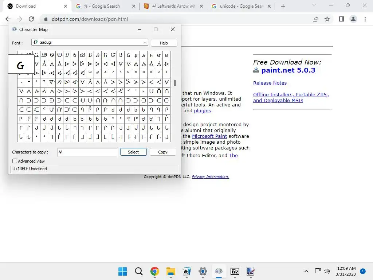Viewport: 373px width, 280px height.
Task: Open Chrome's three-dot menu
Action: (x=365, y=19)
